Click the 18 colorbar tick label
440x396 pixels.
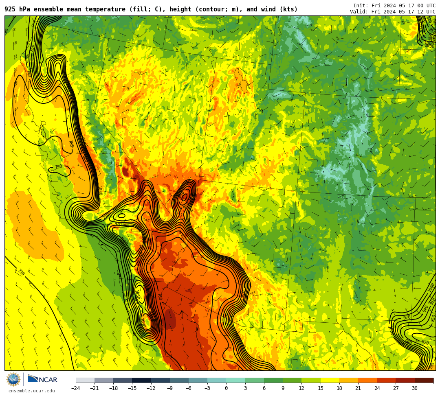point(339,388)
